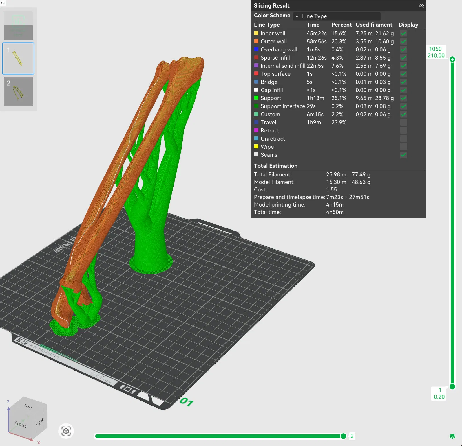Click the horizontal move slider handle
This screenshot has width=462, height=446.
tap(343, 436)
